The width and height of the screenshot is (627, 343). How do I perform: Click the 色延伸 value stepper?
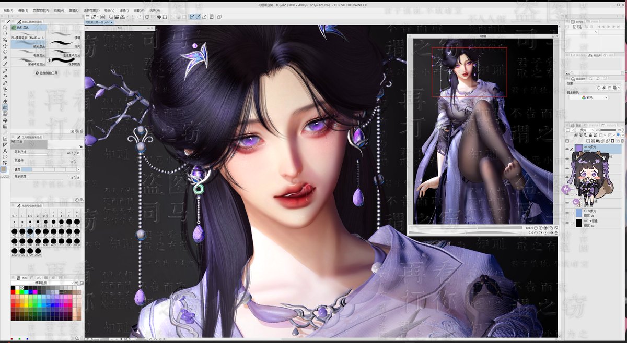pos(75,162)
